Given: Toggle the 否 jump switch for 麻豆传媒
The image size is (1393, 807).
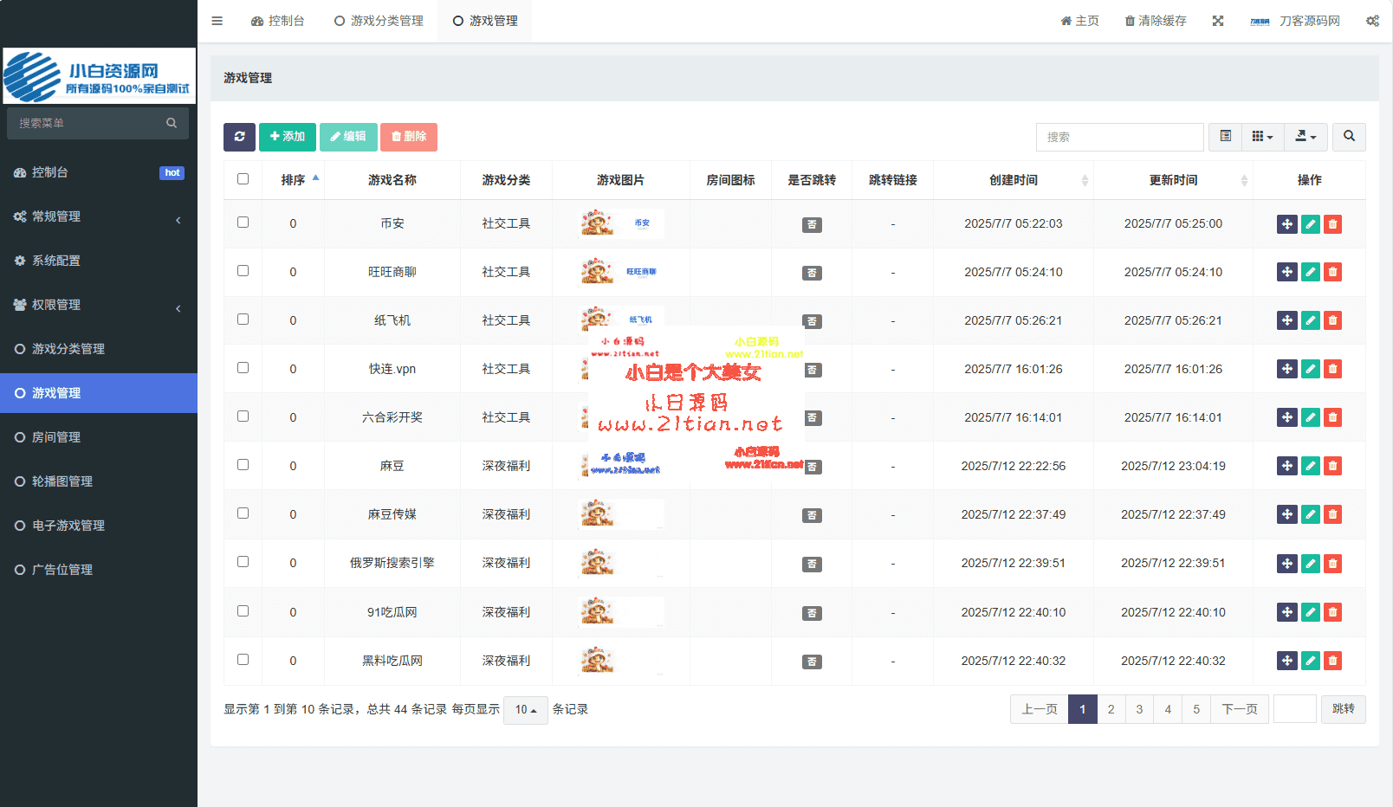Looking at the screenshot, I should point(812,515).
